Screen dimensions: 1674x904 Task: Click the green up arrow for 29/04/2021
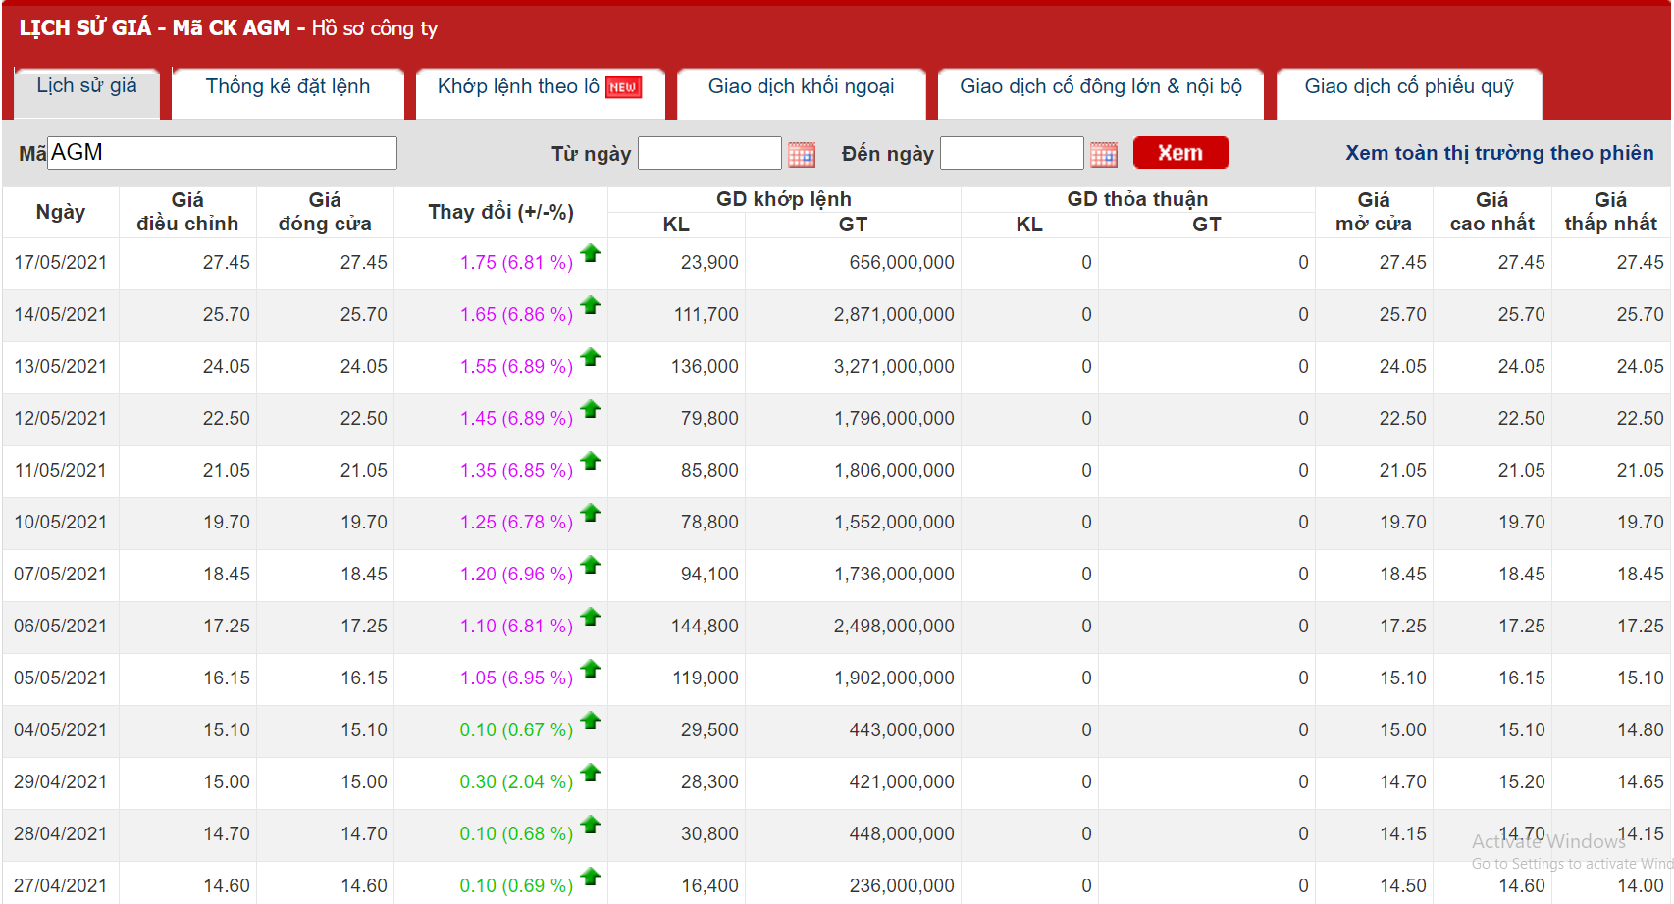click(x=590, y=773)
